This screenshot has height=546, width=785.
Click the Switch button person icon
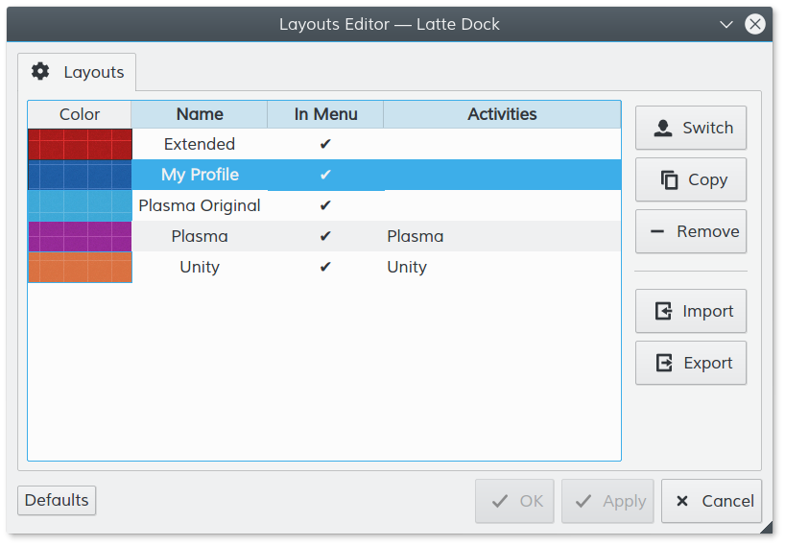[x=662, y=129]
